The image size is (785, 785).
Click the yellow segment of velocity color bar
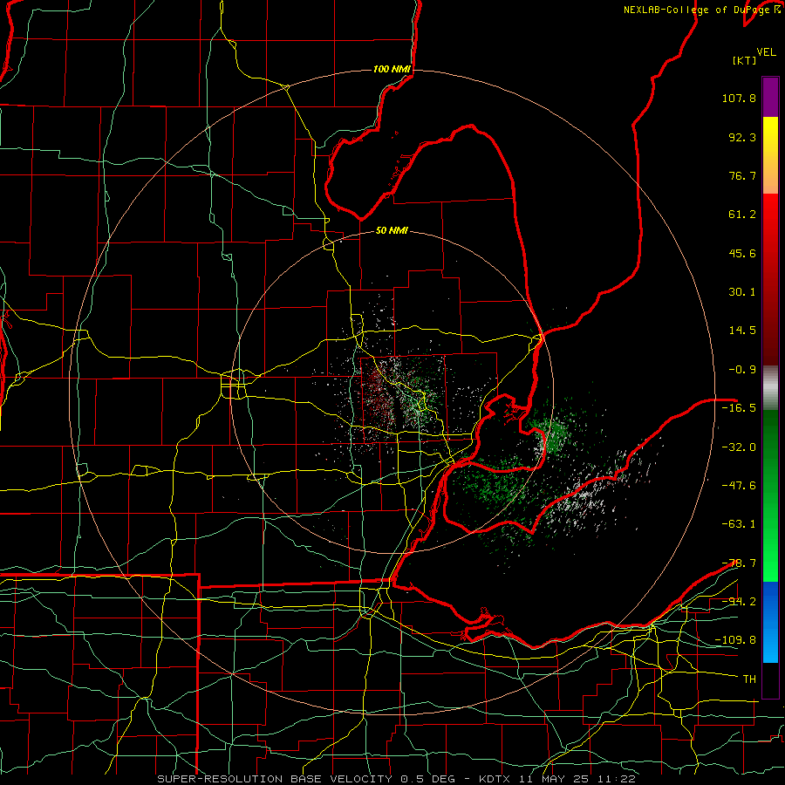pos(770,155)
